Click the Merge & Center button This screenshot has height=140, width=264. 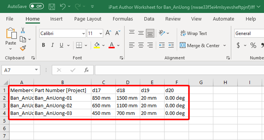tap(200, 46)
